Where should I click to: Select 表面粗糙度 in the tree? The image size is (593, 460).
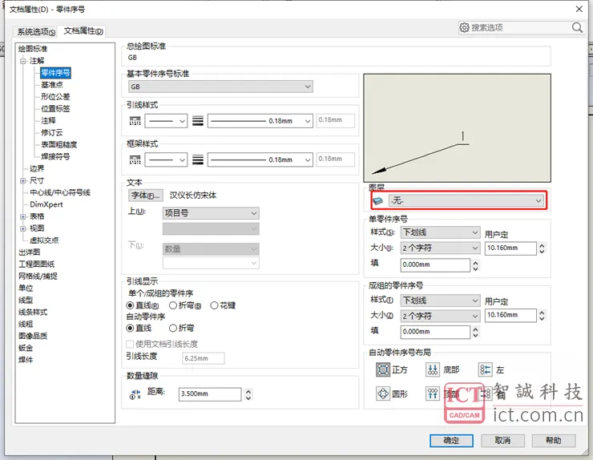(x=58, y=144)
